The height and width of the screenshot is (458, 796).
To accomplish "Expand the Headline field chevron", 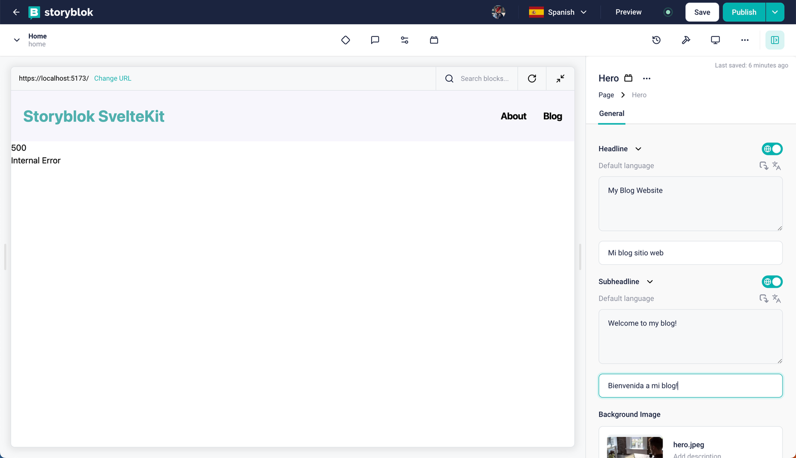I will coord(638,149).
